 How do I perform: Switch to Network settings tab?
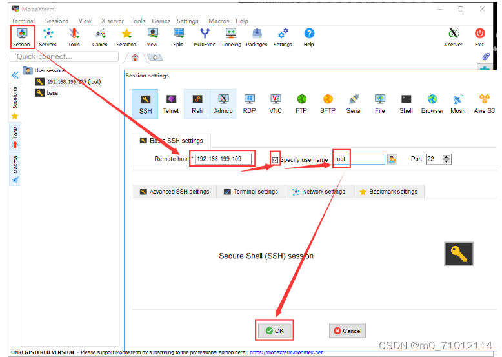pos(319,192)
